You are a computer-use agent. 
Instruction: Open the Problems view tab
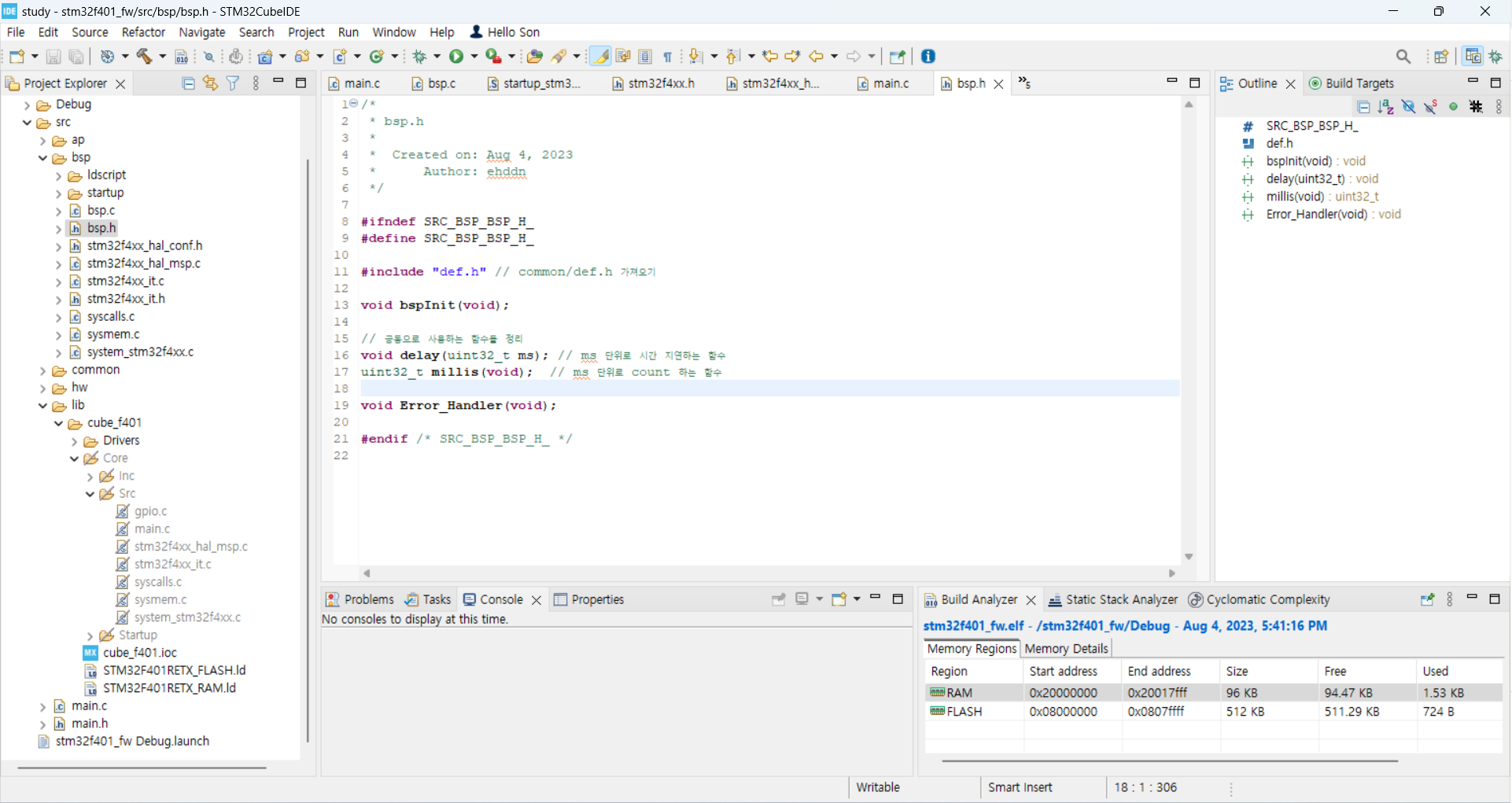(x=360, y=599)
